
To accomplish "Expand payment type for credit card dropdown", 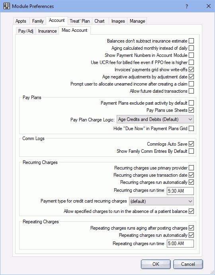I will (x=161, y=201).
